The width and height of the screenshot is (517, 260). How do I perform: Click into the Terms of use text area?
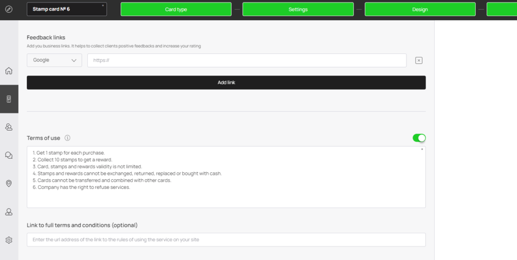click(226, 177)
